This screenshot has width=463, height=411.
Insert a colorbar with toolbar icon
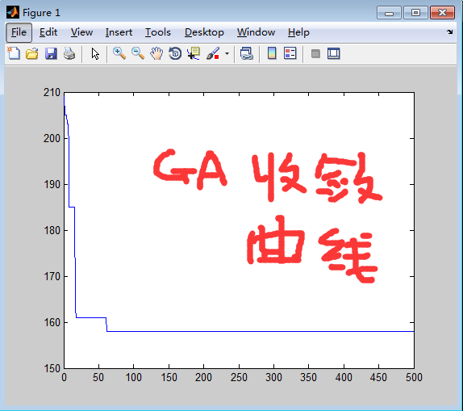coord(272,53)
